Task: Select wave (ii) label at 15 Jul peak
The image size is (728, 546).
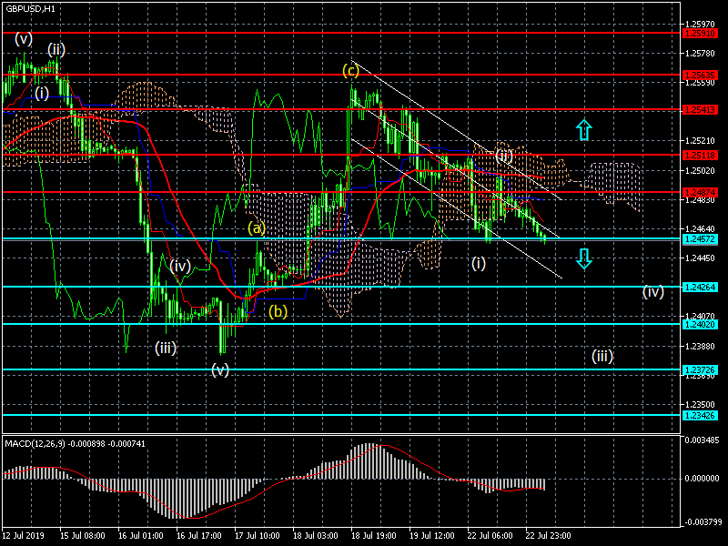Action: coord(56,50)
